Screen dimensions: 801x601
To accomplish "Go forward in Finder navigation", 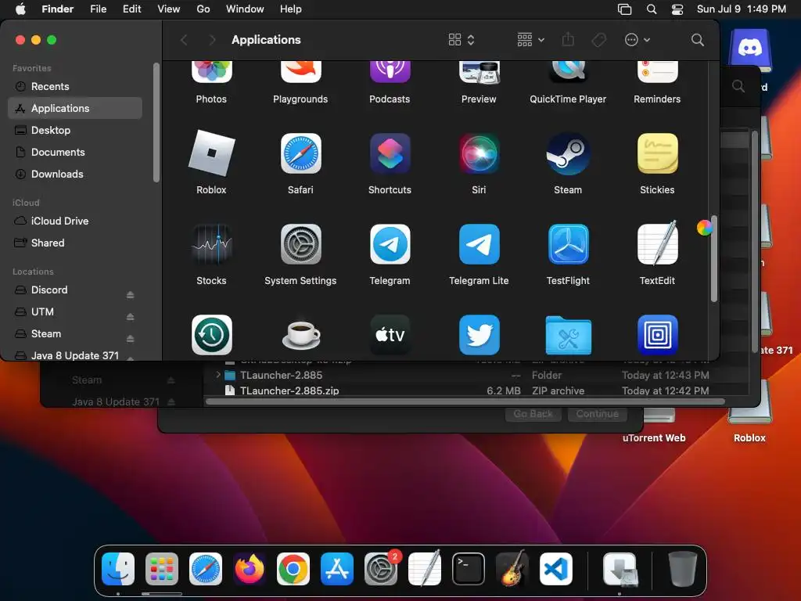I will click(212, 40).
